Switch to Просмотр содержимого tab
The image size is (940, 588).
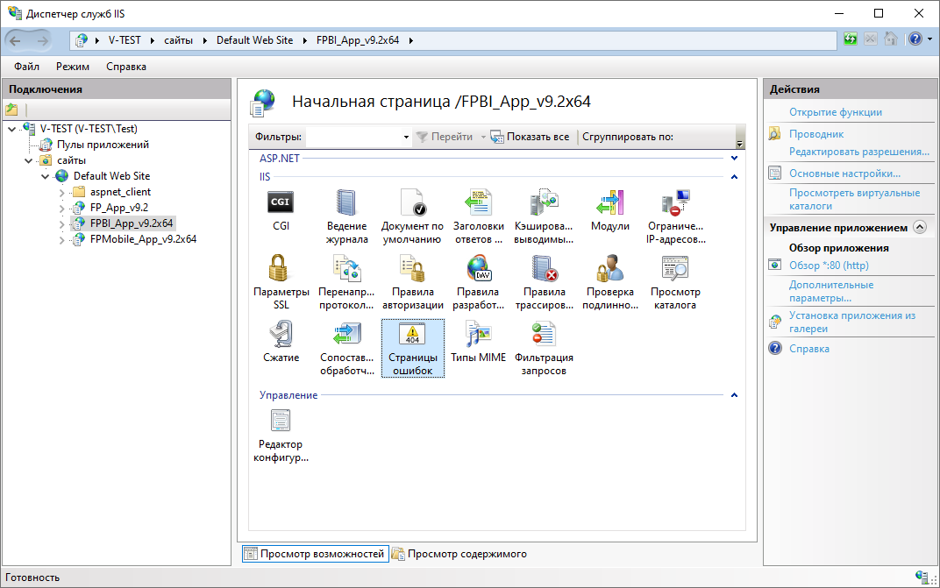coord(459,554)
